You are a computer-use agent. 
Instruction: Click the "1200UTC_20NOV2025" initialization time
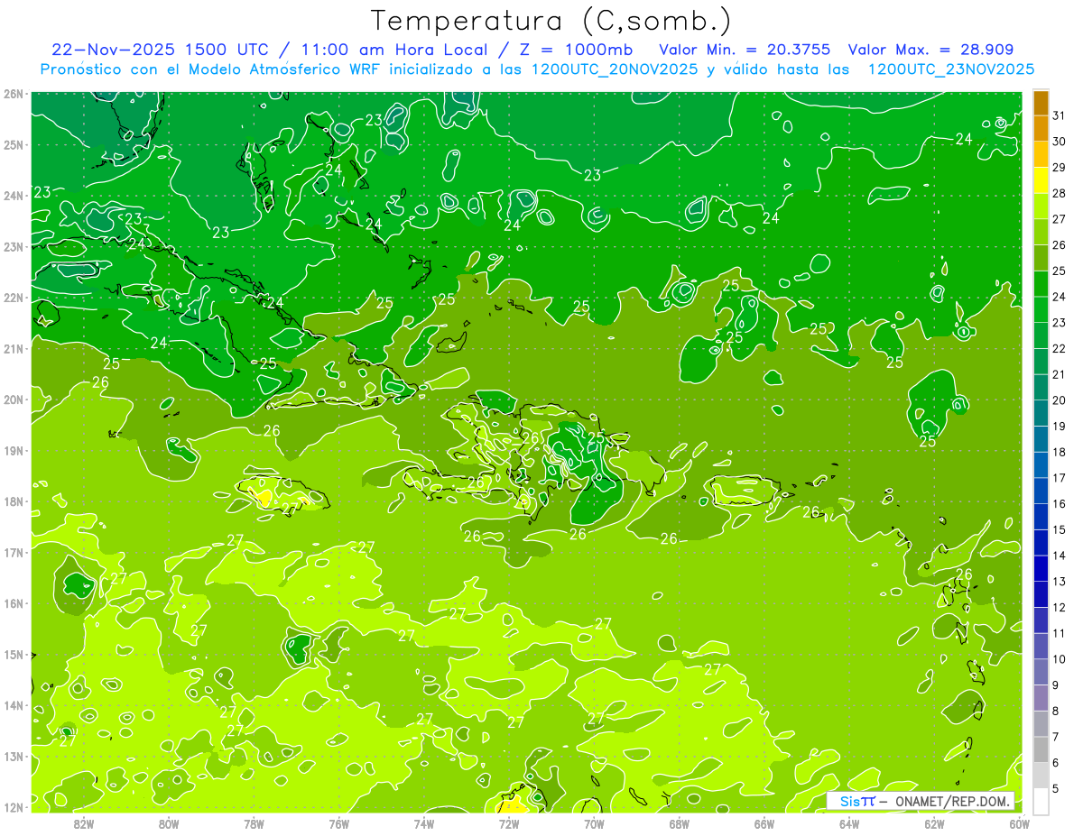pyautogui.click(x=614, y=69)
